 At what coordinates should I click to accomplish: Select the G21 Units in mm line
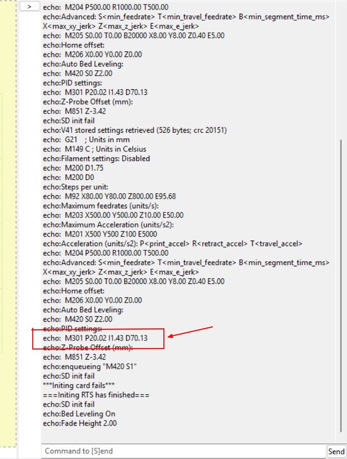86,140
